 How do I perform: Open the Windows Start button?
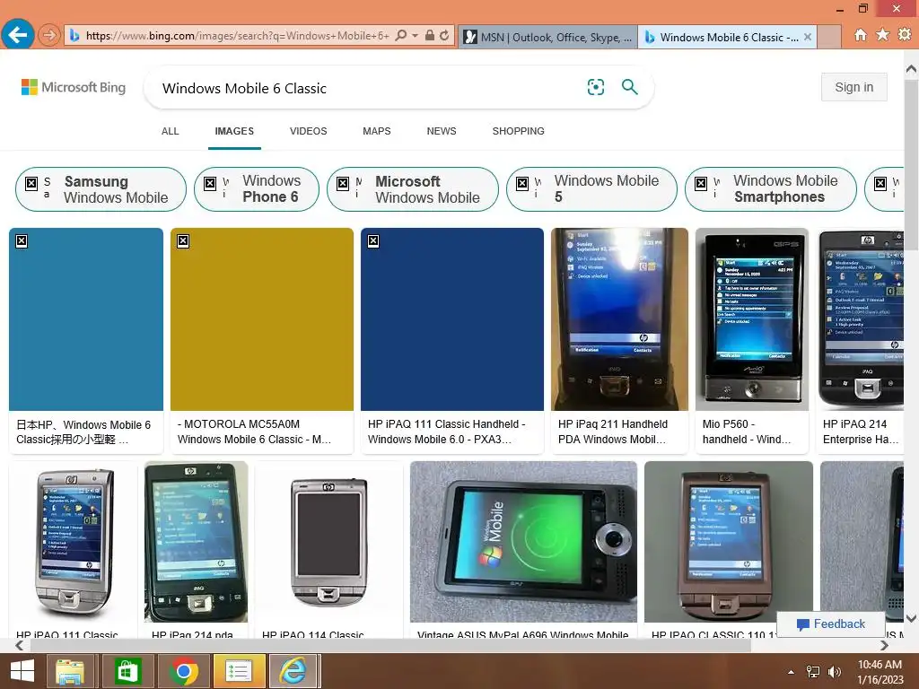point(22,671)
